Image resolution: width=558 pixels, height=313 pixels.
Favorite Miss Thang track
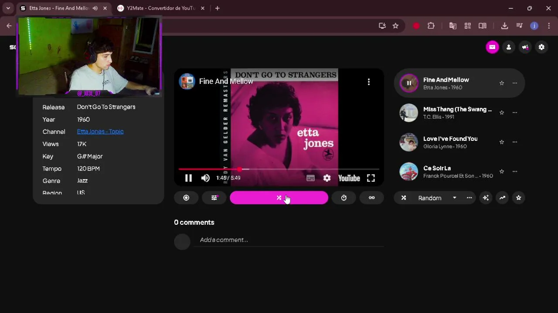tap(502, 113)
